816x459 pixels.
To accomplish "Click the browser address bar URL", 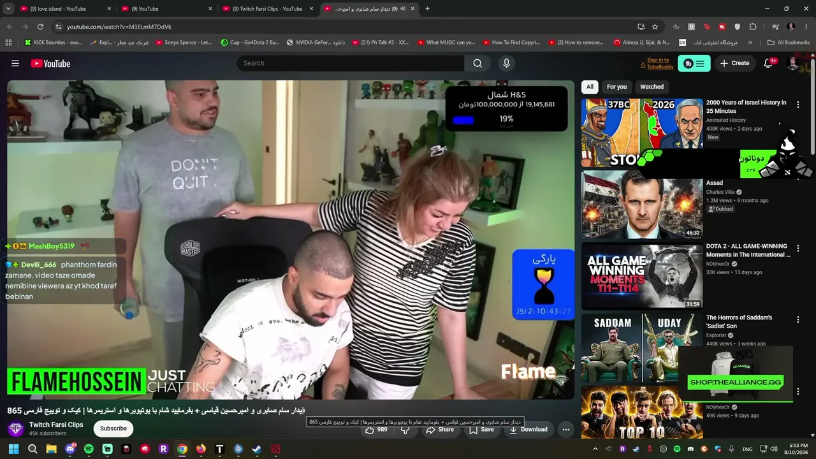I will click(x=119, y=27).
